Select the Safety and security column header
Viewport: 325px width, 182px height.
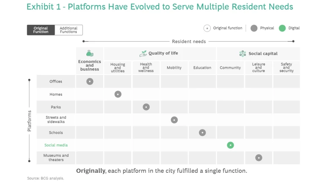(286, 68)
